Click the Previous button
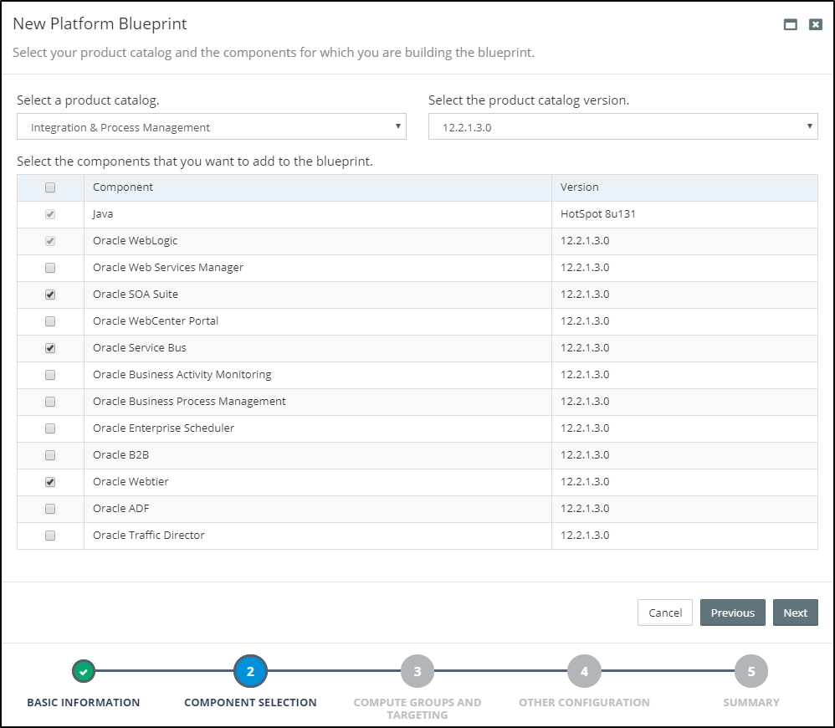Viewport: 835px width, 728px height. 732,612
